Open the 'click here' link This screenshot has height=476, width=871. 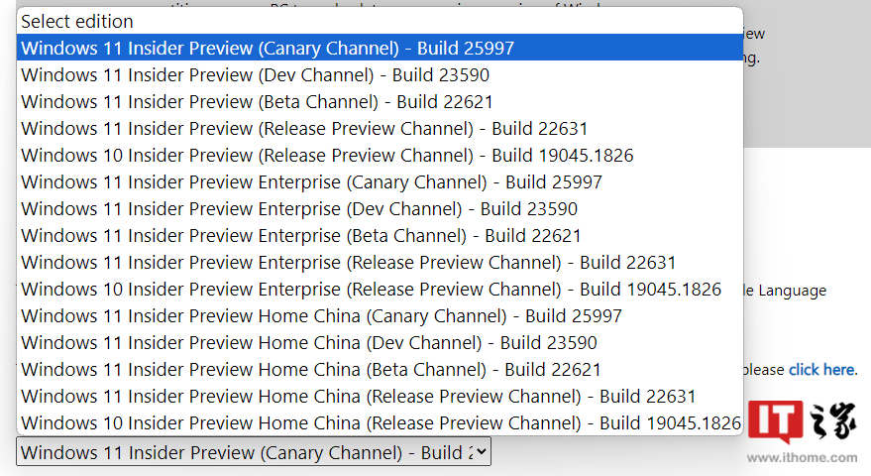(x=821, y=370)
